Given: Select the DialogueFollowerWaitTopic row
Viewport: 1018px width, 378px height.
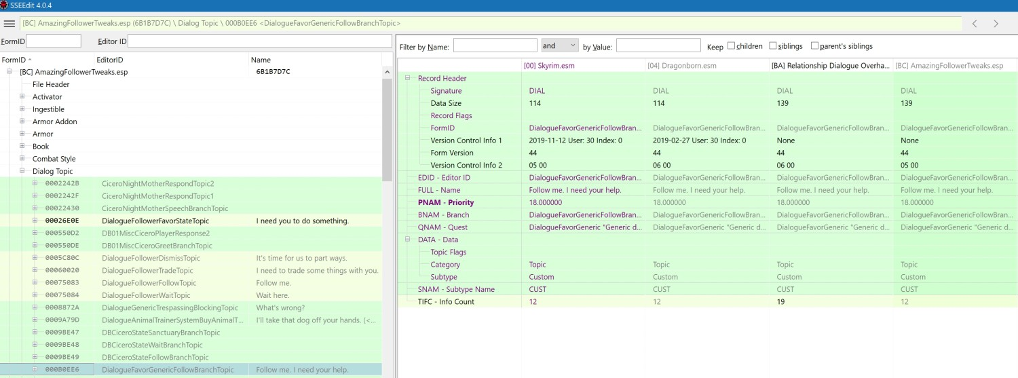Looking at the screenshot, I should pos(191,295).
